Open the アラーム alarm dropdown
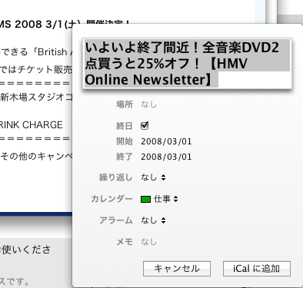 point(153,220)
